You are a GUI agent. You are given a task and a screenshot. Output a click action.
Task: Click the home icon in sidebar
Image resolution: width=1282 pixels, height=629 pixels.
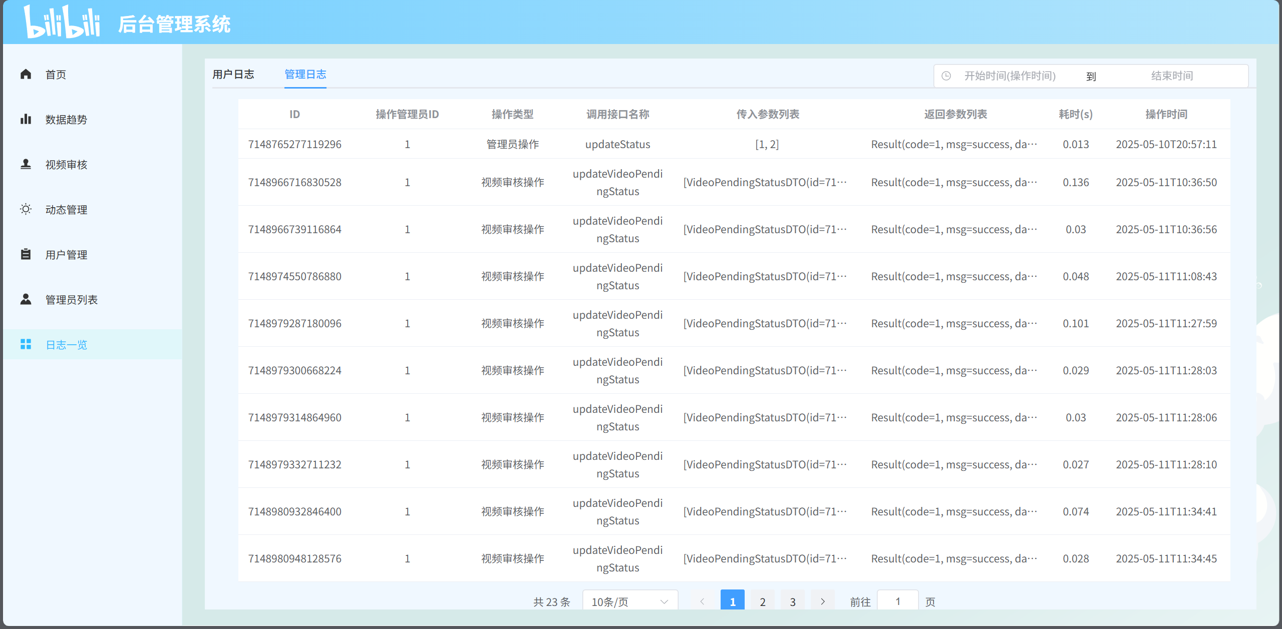[26, 74]
